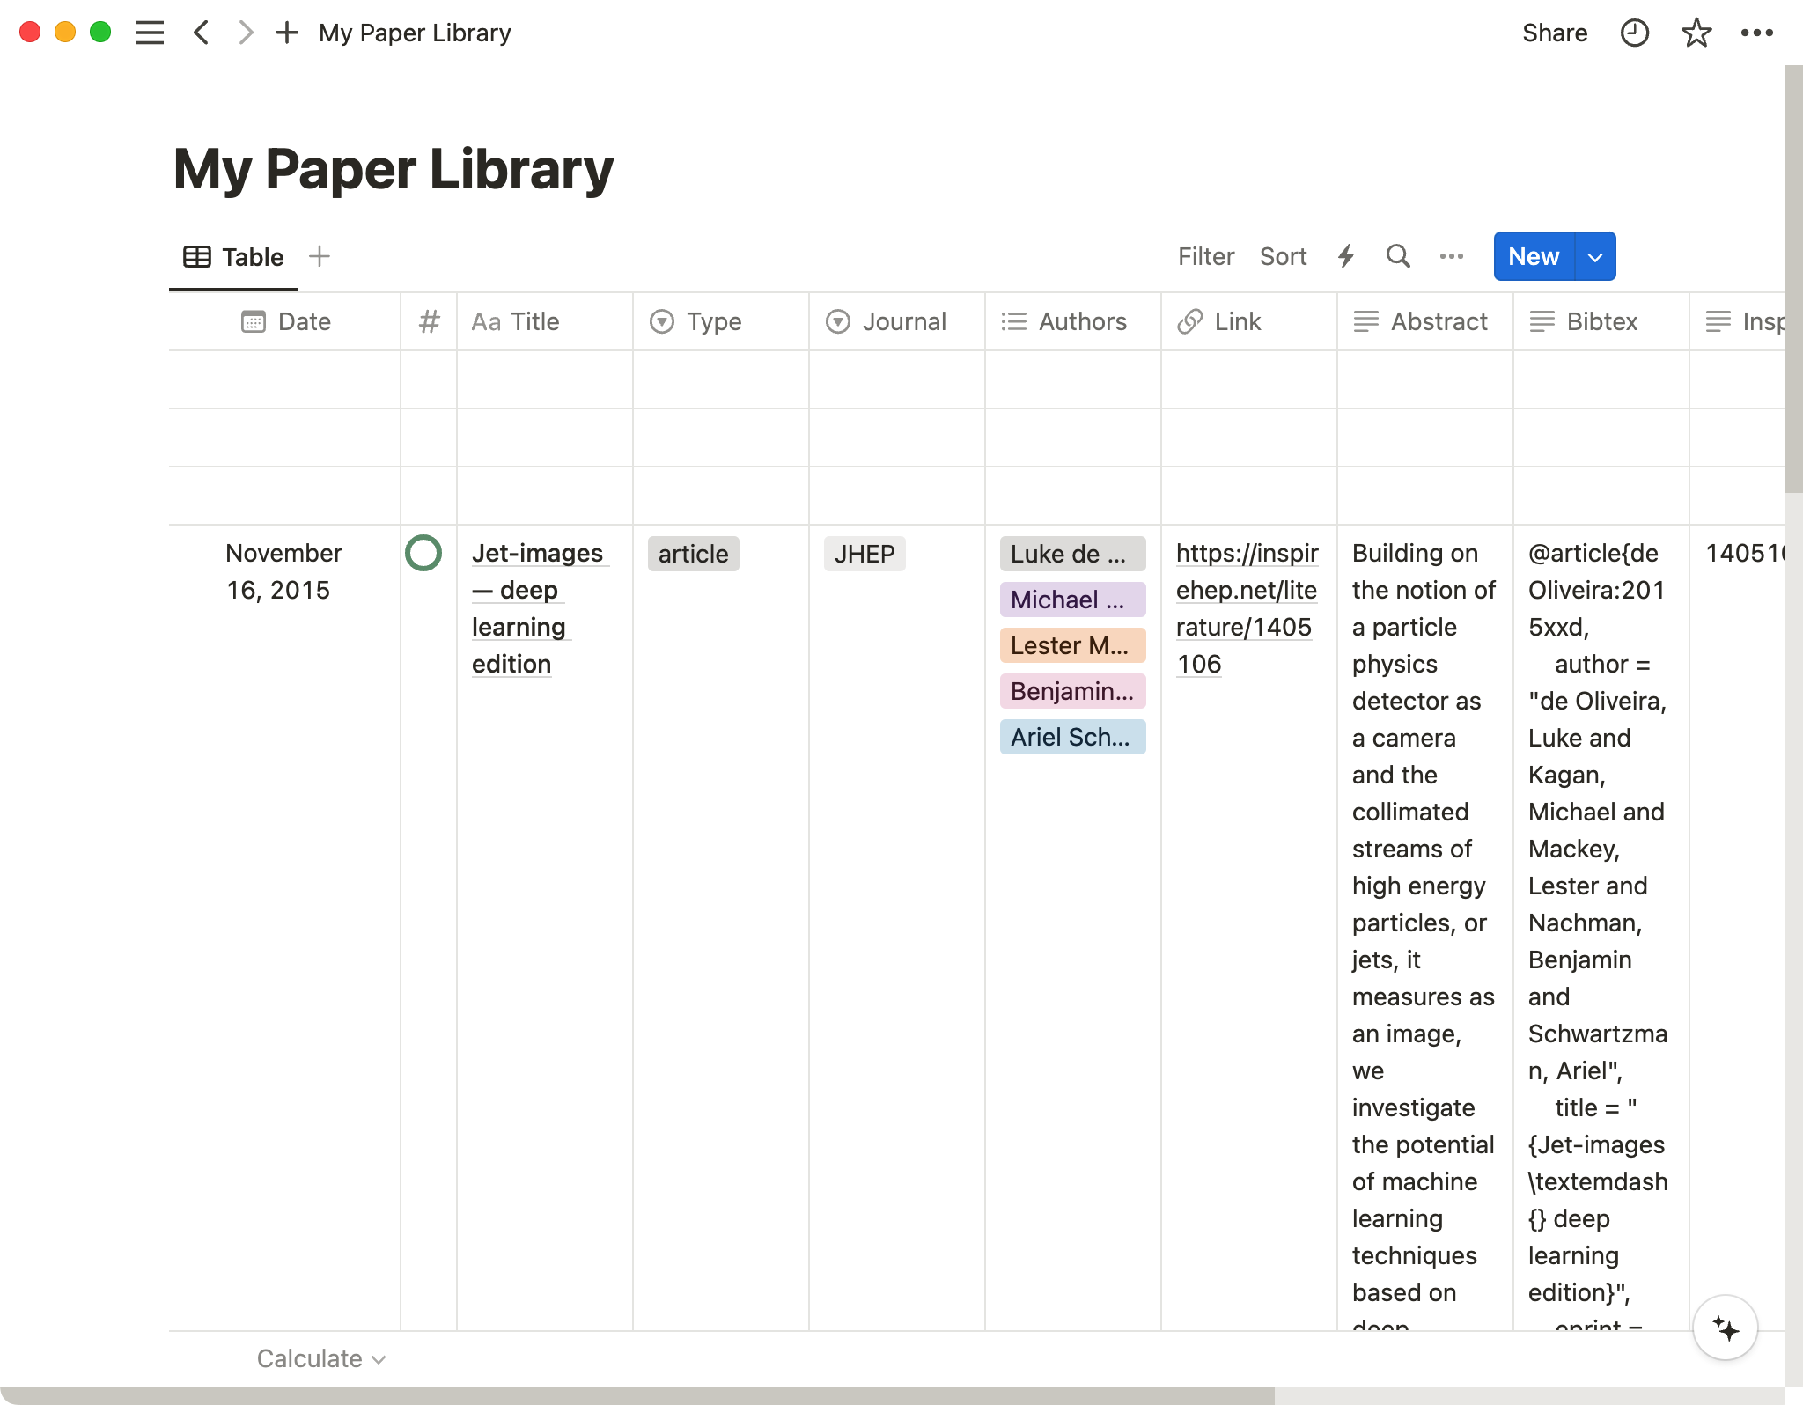Click the plus icon to add a view
This screenshot has height=1405, width=1803.
(x=320, y=256)
